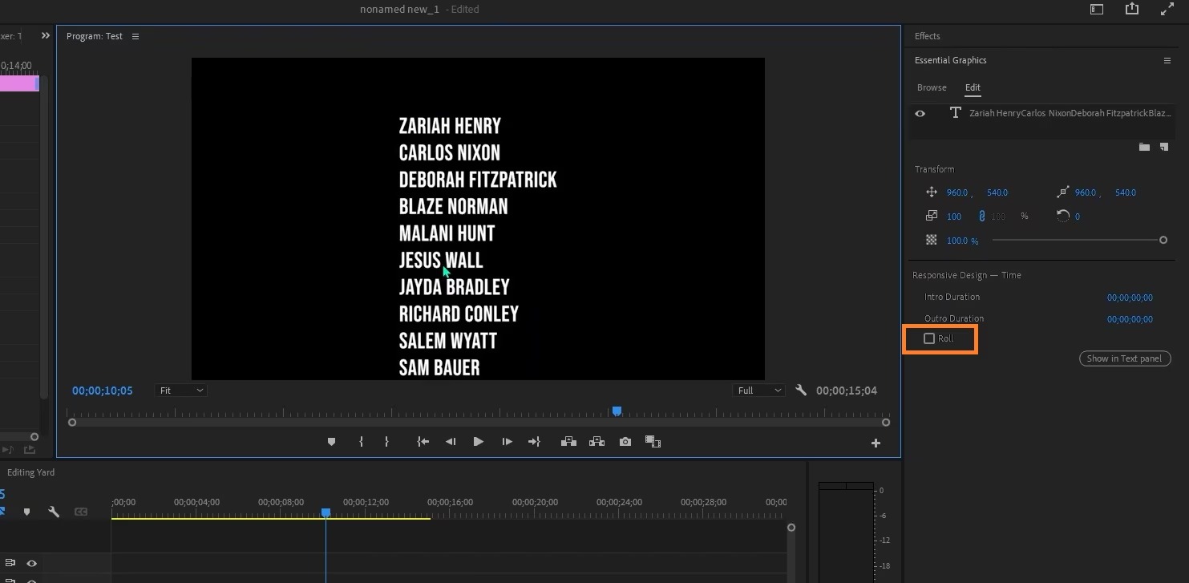The image size is (1189, 583).
Task: Click the opacity checkerboard icon
Action: click(931, 240)
